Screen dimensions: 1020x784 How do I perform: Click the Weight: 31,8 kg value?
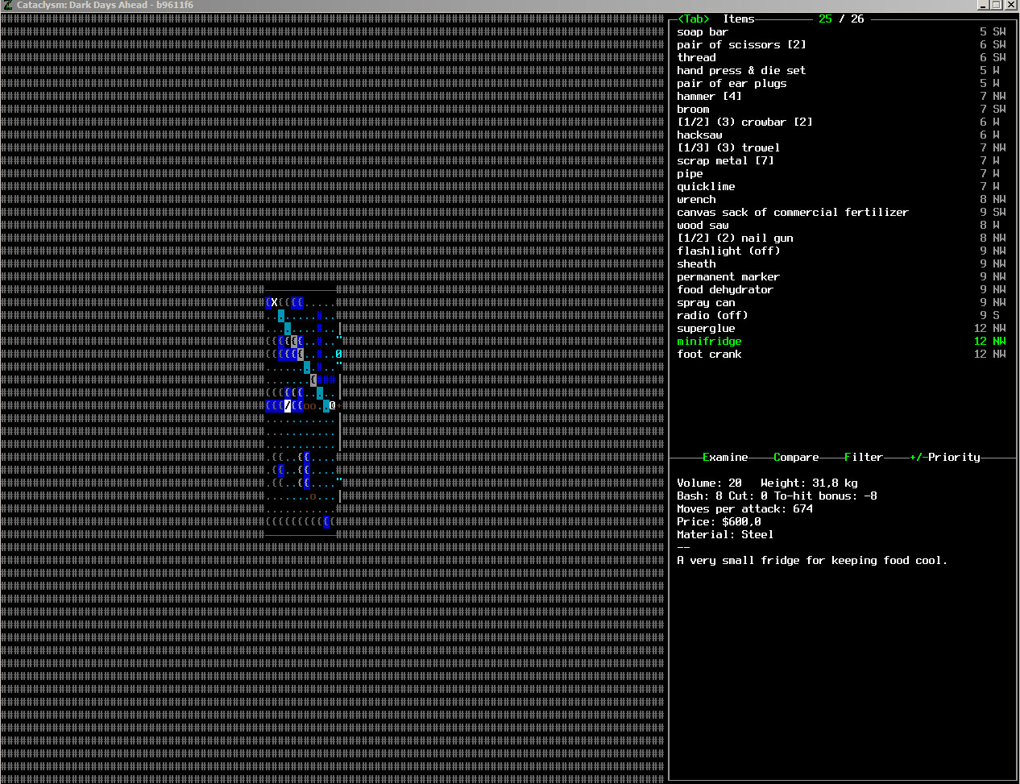click(809, 483)
